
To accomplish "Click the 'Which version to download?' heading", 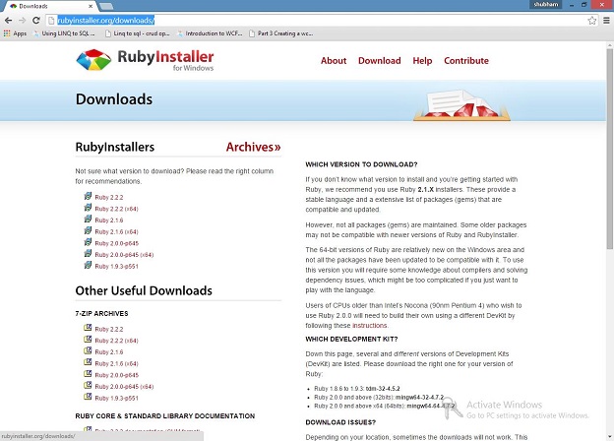I will point(361,164).
